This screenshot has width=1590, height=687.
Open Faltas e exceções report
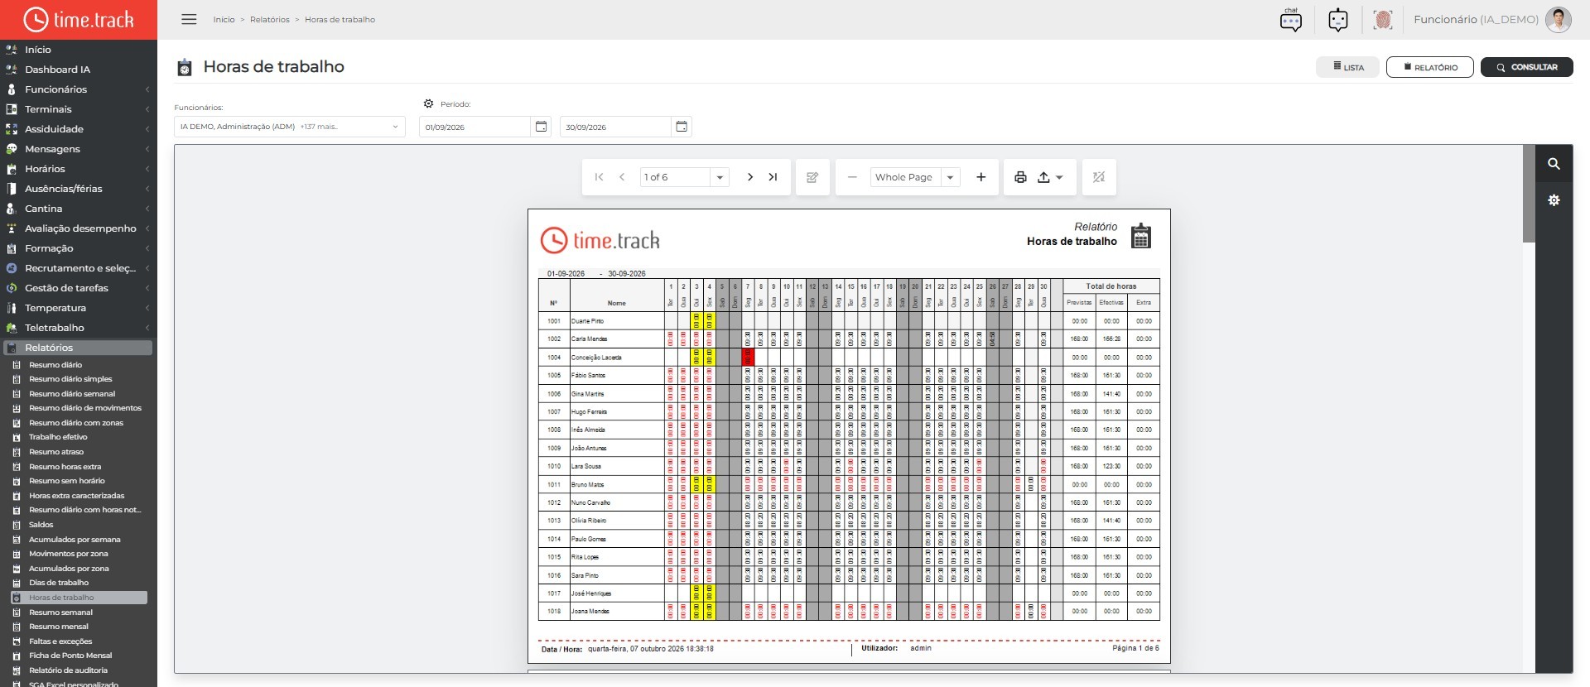coord(60,641)
